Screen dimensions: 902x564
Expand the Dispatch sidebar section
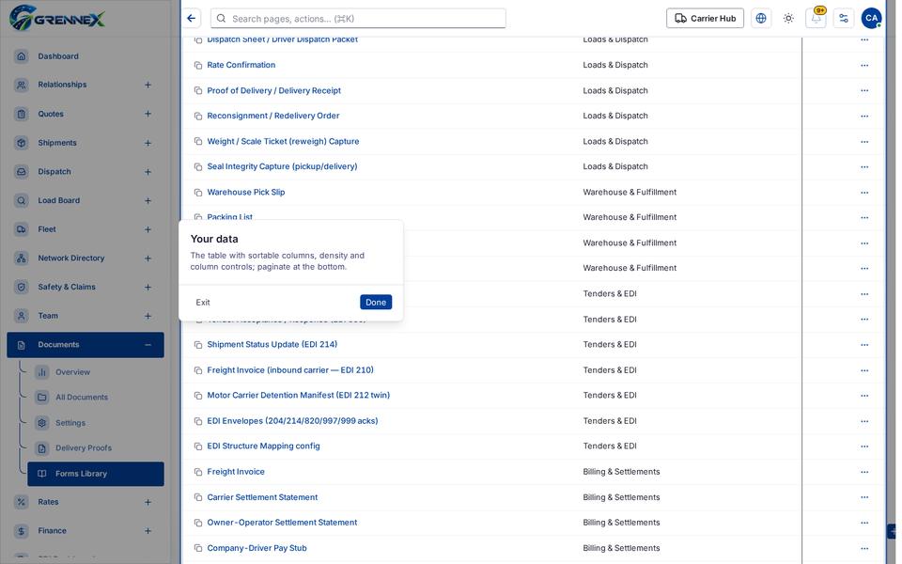(148, 171)
